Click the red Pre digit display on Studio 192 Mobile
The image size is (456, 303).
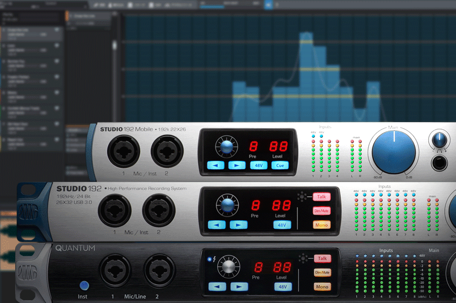coord(253,146)
